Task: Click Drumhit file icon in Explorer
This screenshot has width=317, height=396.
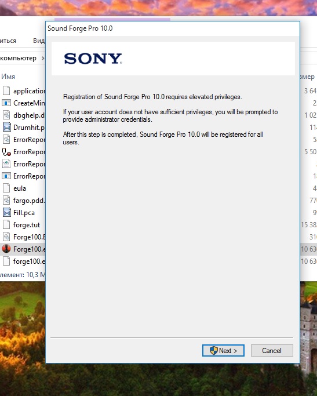Action: click(6, 127)
